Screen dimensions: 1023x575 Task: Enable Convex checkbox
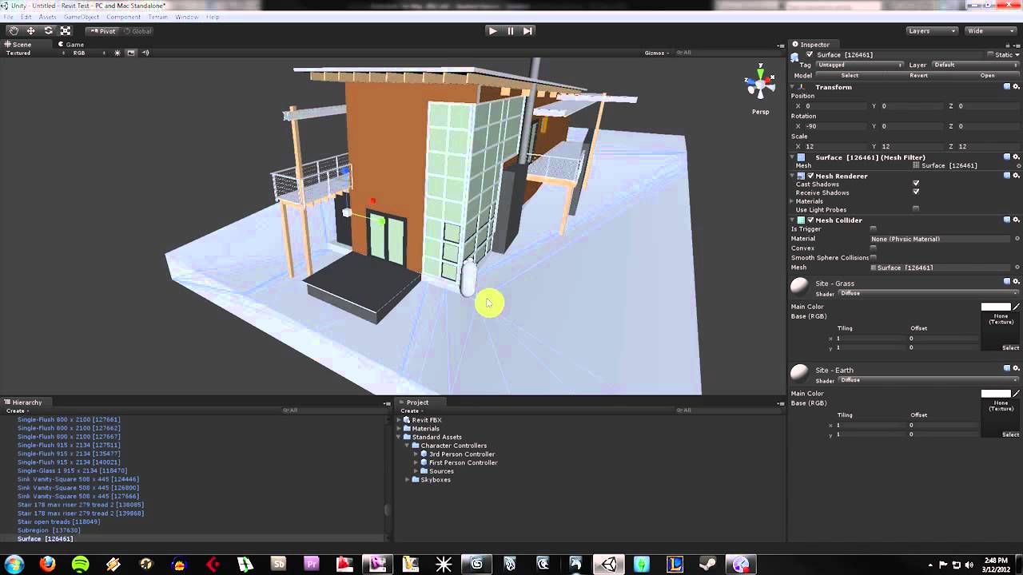pyautogui.click(x=874, y=248)
